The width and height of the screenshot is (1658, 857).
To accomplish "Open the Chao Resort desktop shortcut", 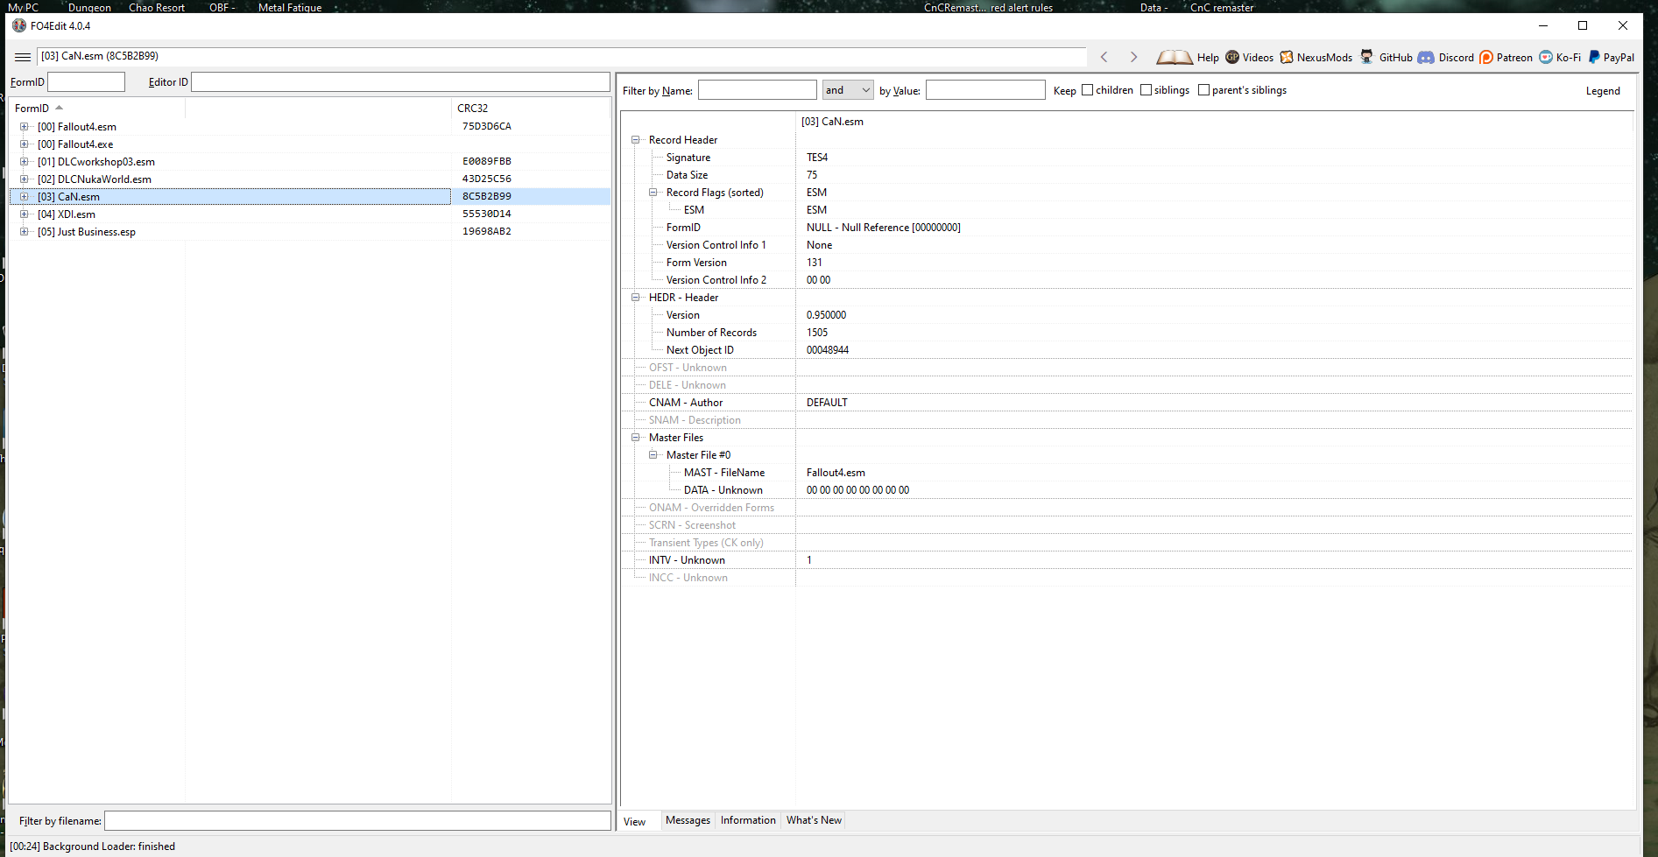I will click(x=157, y=7).
